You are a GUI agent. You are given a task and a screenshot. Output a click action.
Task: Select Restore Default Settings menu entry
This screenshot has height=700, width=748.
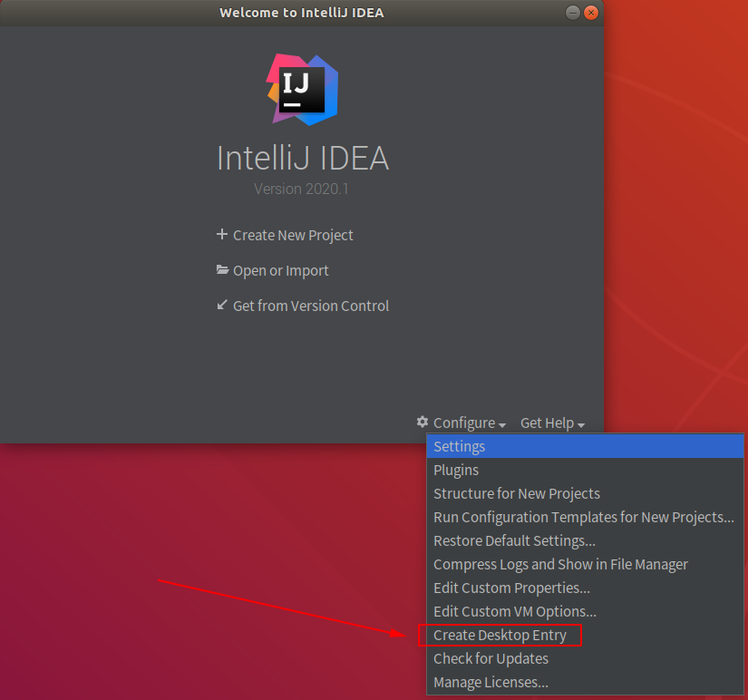click(514, 540)
